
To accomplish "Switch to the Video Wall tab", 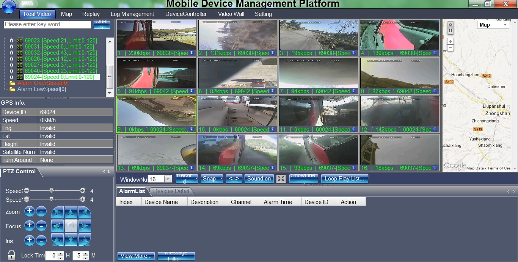I will 231,14.
